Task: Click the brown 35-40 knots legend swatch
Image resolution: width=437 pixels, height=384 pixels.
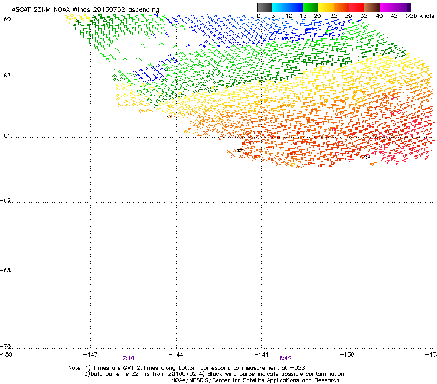Action: coord(372,7)
